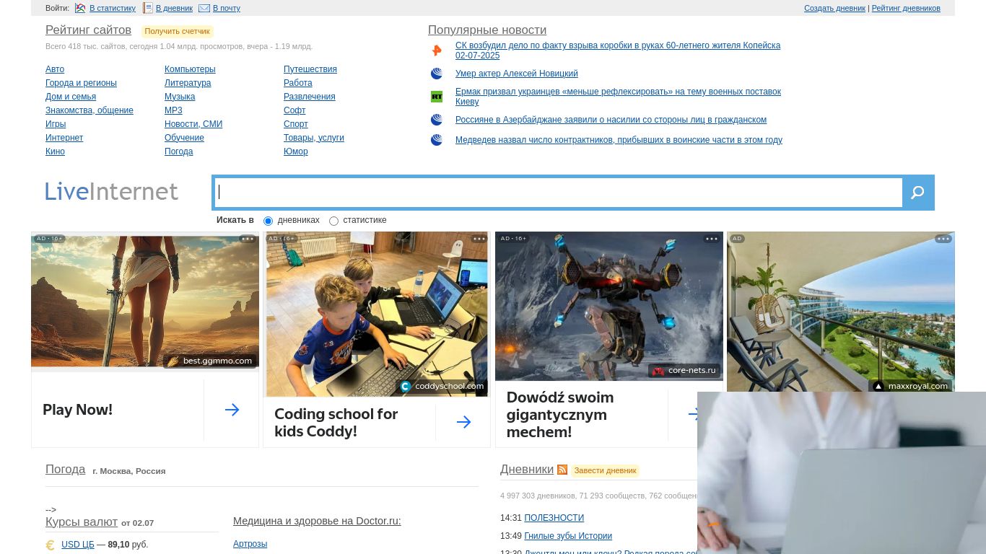The width and height of the screenshot is (986, 554).
Task: Click the statistics icon beside В статистику
Action: 80,8
